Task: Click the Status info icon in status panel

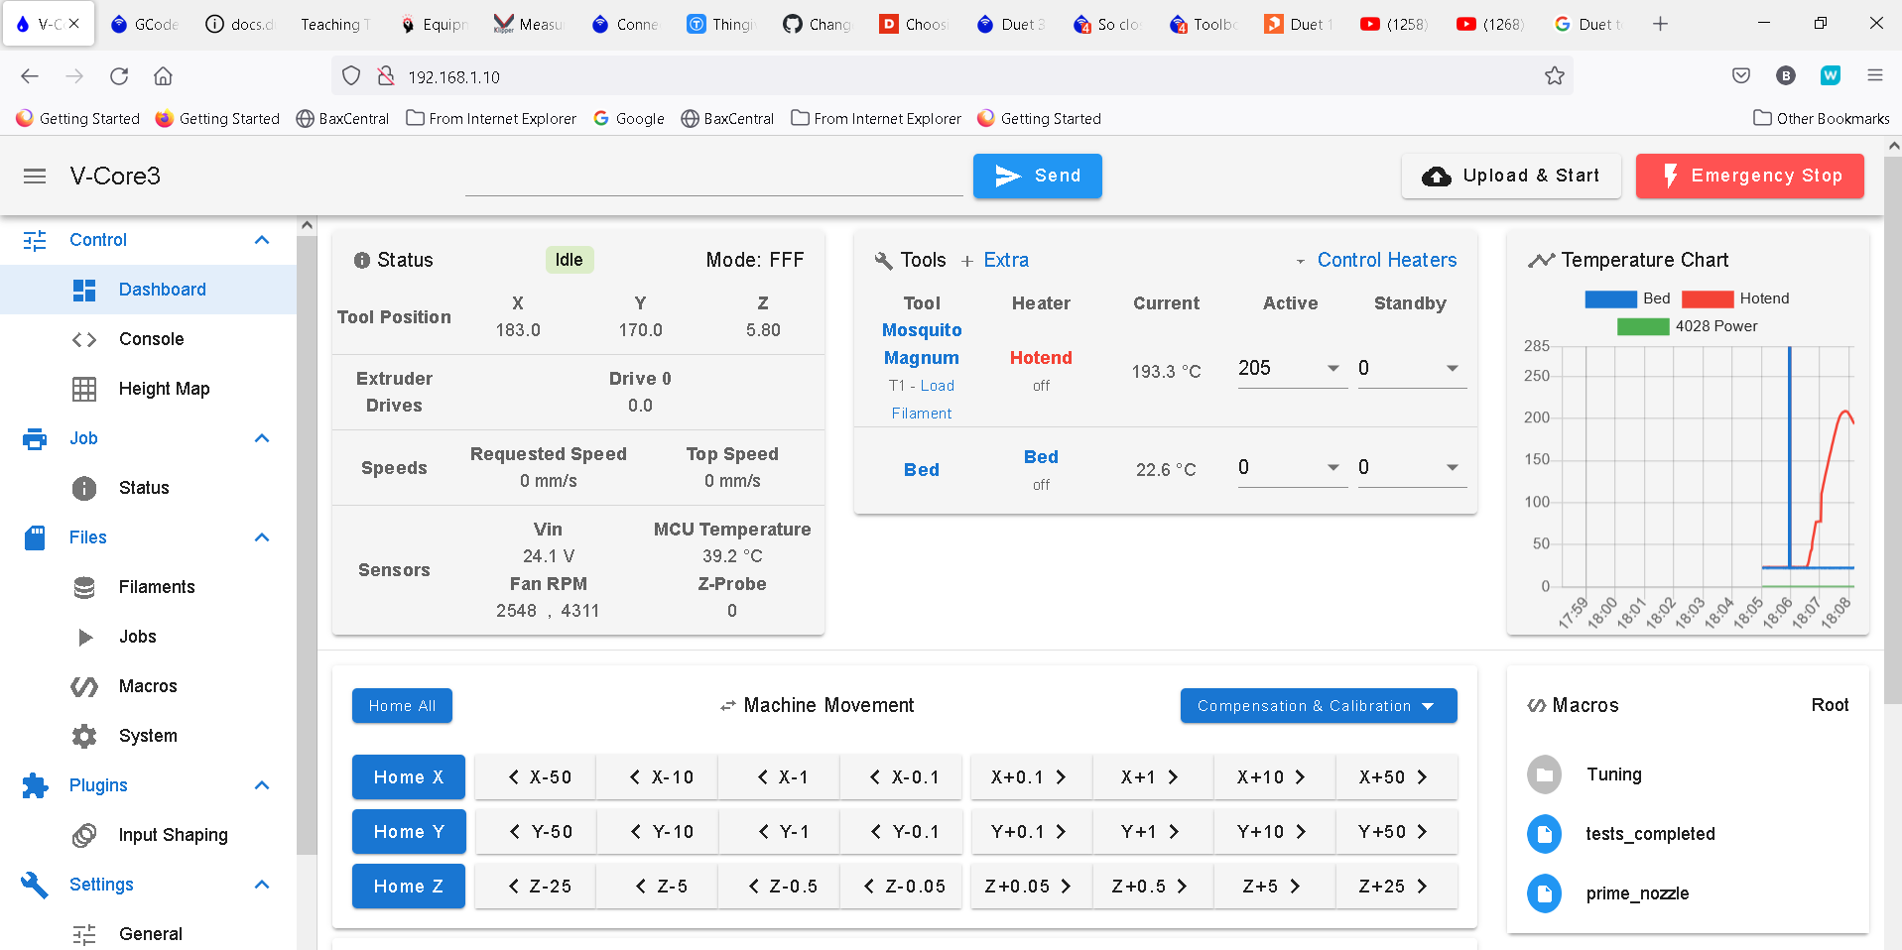Action: pyautogui.click(x=362, y=261)
